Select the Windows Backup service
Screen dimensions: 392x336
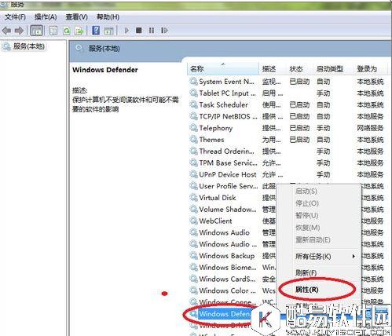tap(227, 256)
